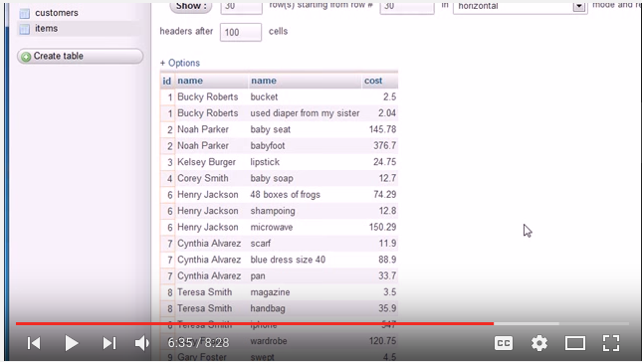The height and width of the screenshot is (362, 642).
Task: Select cell 'baby seat'
Action: (270, 129)
